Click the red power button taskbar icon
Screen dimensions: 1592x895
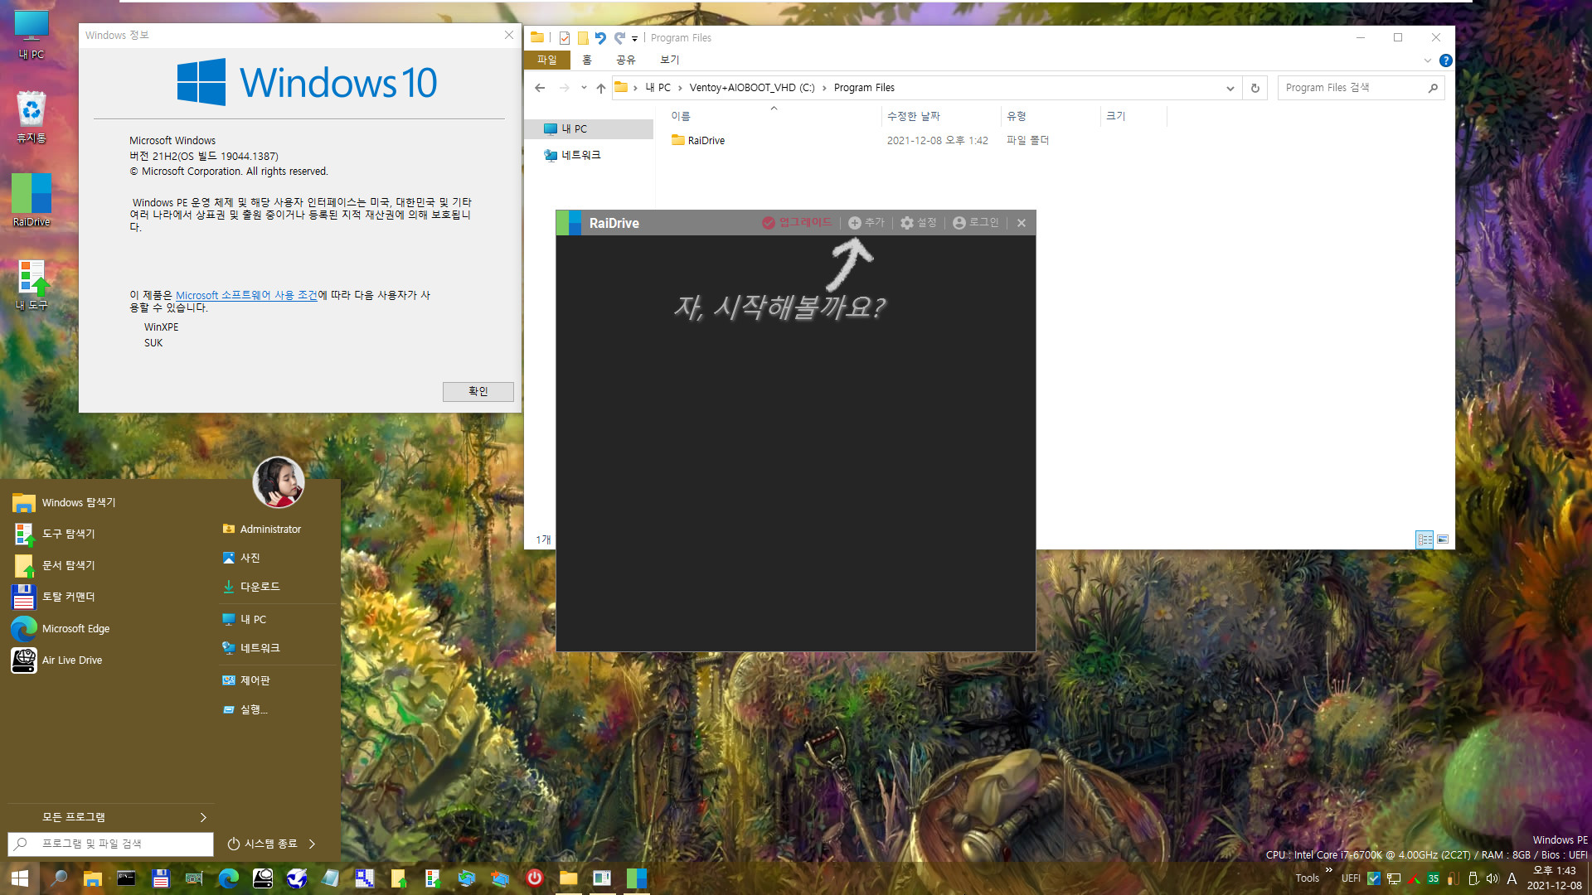tap(535, 878)
